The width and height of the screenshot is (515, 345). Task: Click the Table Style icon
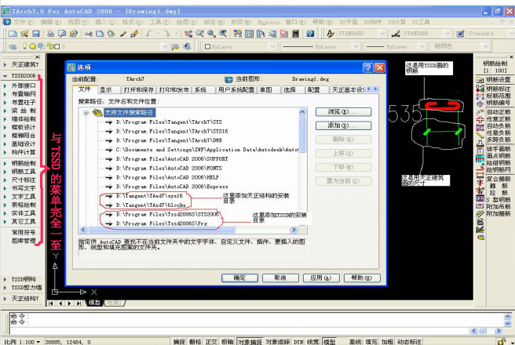tap(461, 34)
